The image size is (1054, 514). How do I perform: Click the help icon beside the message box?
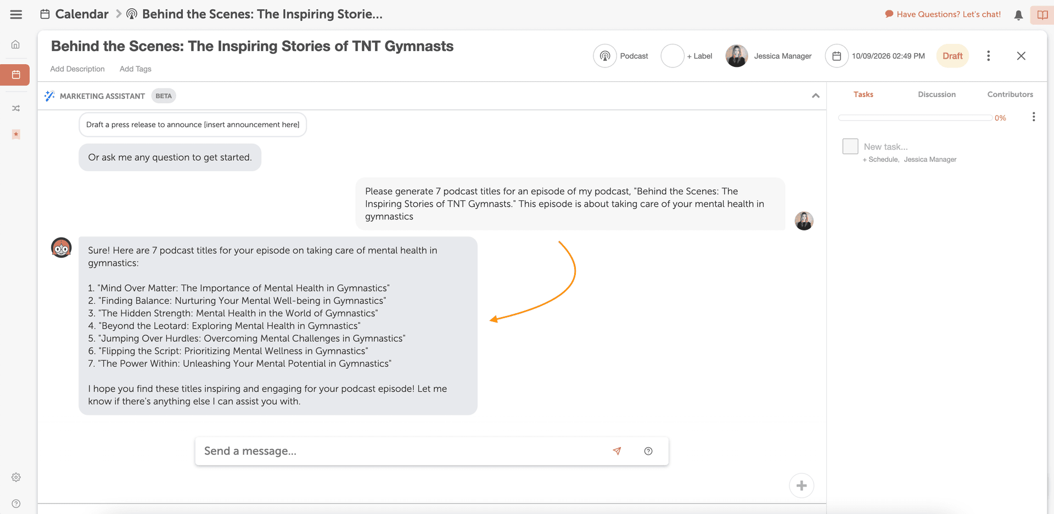pyautogui.click(x=648, y=450)
